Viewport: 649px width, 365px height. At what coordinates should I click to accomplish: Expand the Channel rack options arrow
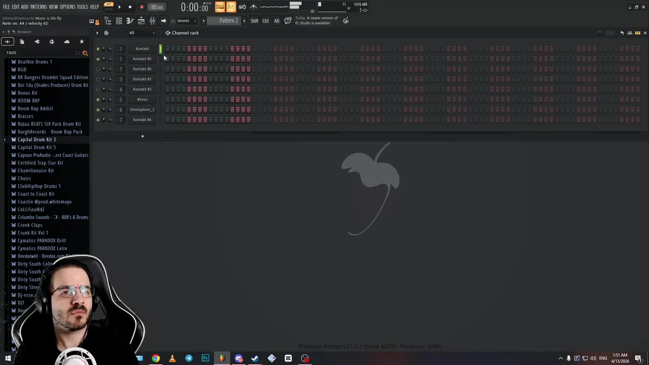tap(97, 33)
